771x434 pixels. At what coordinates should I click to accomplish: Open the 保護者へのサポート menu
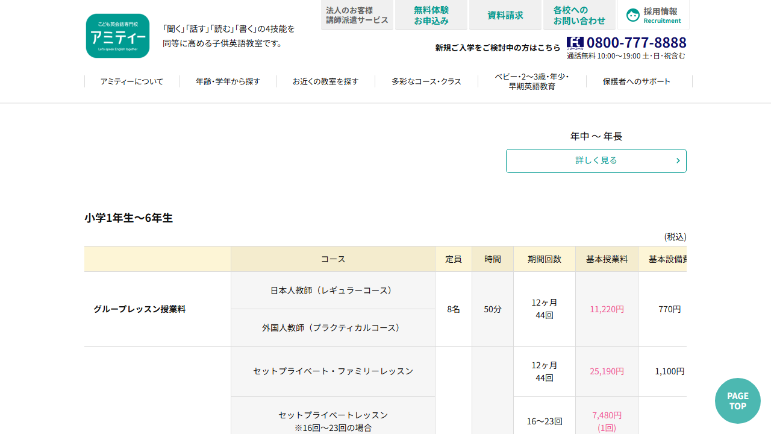[x=637, y=81]
